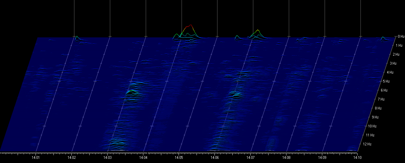
Task: Select the 14:04 time axis label
Action: coord(143,158)
